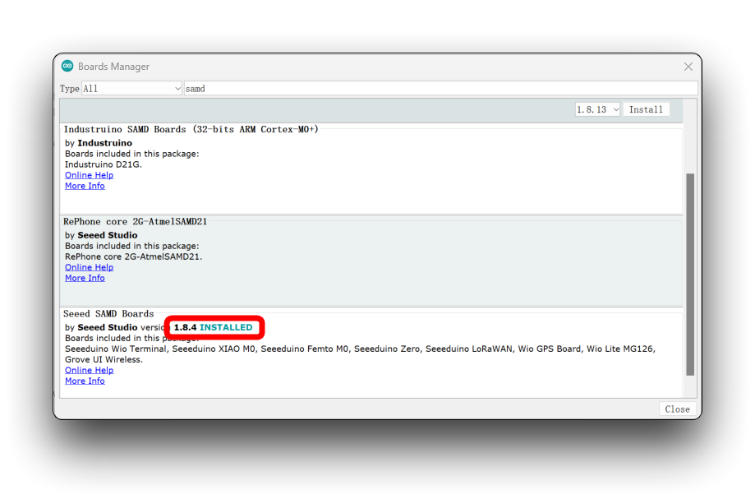
Task: Close the Boards Manager window with the X
Action: pyautogui.click(x=688, y=67)
